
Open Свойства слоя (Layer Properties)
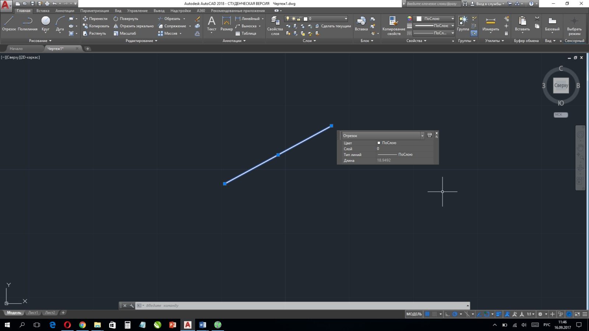[275, 25]
